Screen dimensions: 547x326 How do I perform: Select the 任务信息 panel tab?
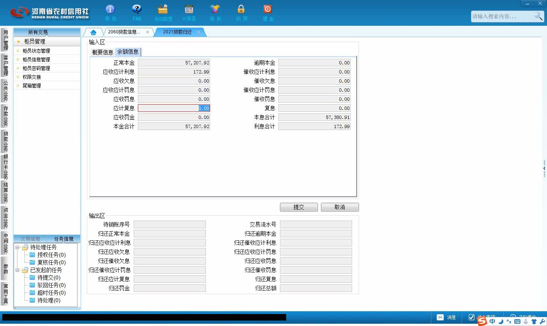64,239
